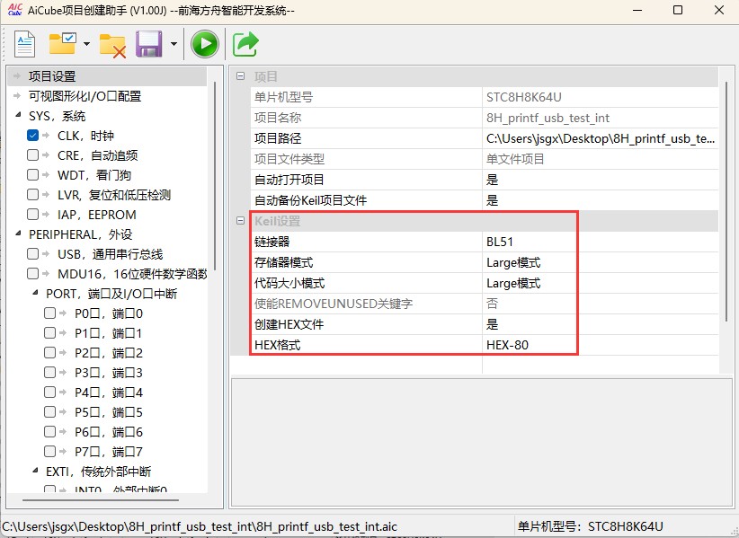This screenshot has height=538, width=739.
Task: Enable P1口, 端口1 checkbox
Action: (x=49, y=333)
